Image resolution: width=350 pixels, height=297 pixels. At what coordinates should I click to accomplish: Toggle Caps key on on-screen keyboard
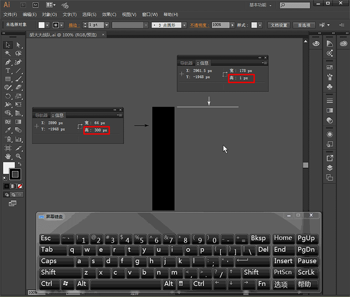pos(57,261)
